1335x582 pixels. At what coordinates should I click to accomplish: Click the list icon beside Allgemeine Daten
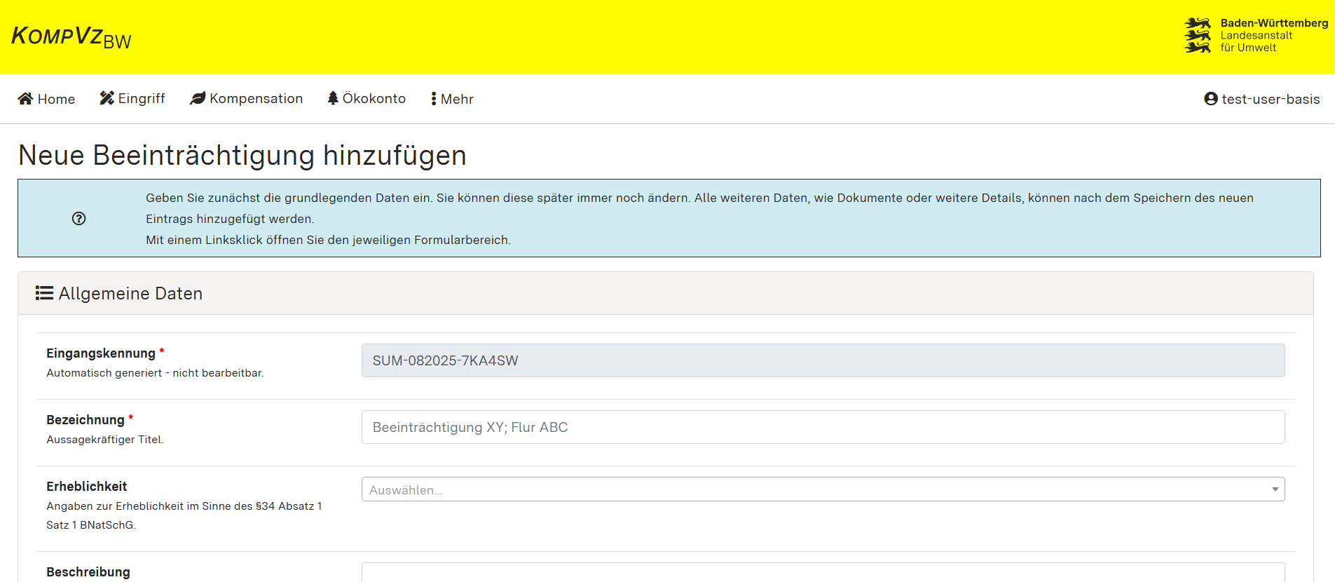pyautogui.click(x=44, y=293)
